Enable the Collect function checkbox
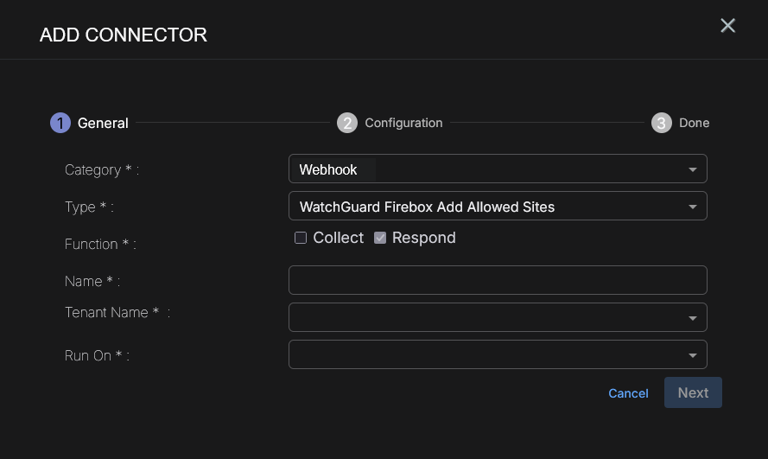 click(301, 238)
